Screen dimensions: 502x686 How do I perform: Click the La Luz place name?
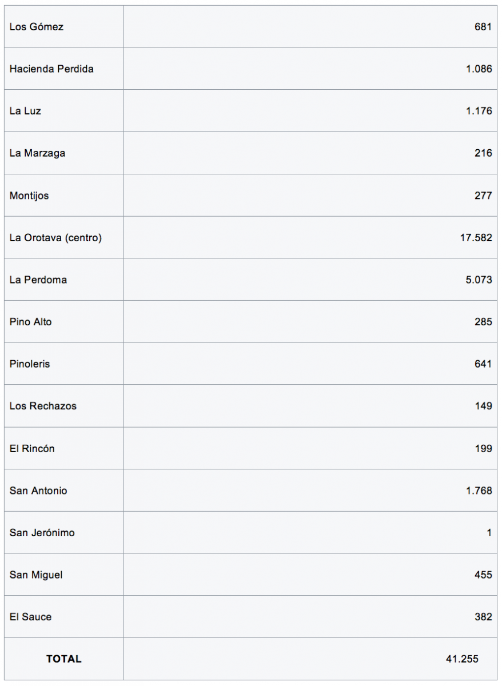25,111
